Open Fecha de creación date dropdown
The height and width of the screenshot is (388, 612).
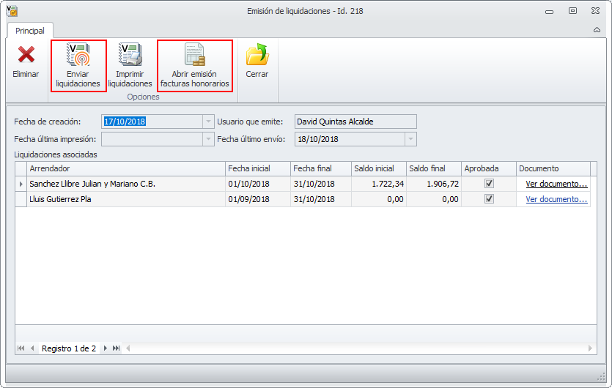coord(208,122)
